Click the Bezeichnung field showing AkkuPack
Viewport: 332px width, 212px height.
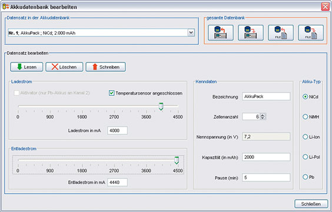pos(266,97)
